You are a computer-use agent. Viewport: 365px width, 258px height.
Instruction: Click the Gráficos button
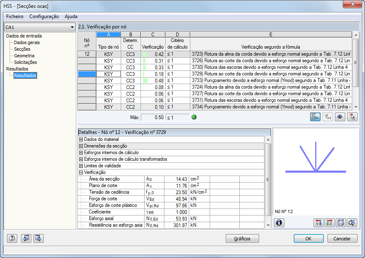pyautogui.click(x=242, y=239)
